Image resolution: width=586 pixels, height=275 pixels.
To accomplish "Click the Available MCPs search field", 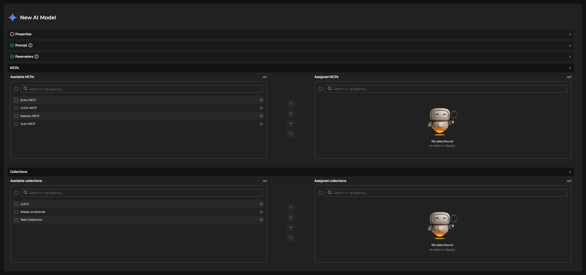I will coord(141,89).
